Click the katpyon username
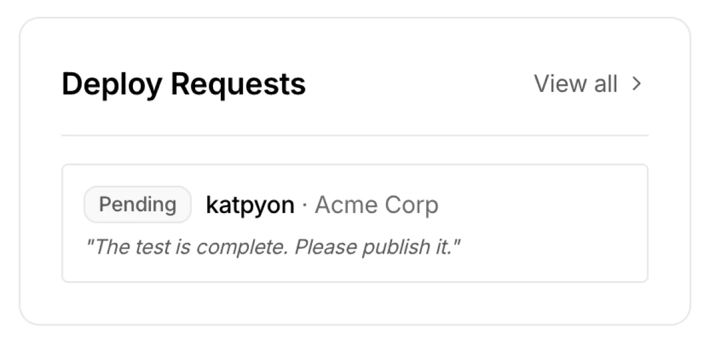Image resolution: width=716 pixels, height=351 pixels. click(249, 204)
